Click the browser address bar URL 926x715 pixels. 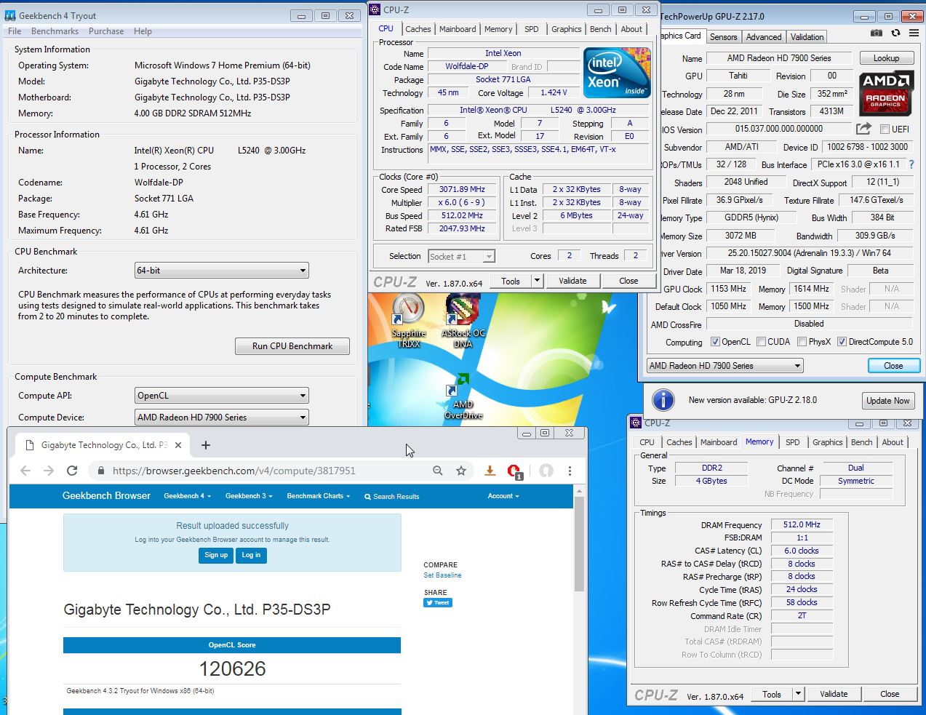(234, 471)
